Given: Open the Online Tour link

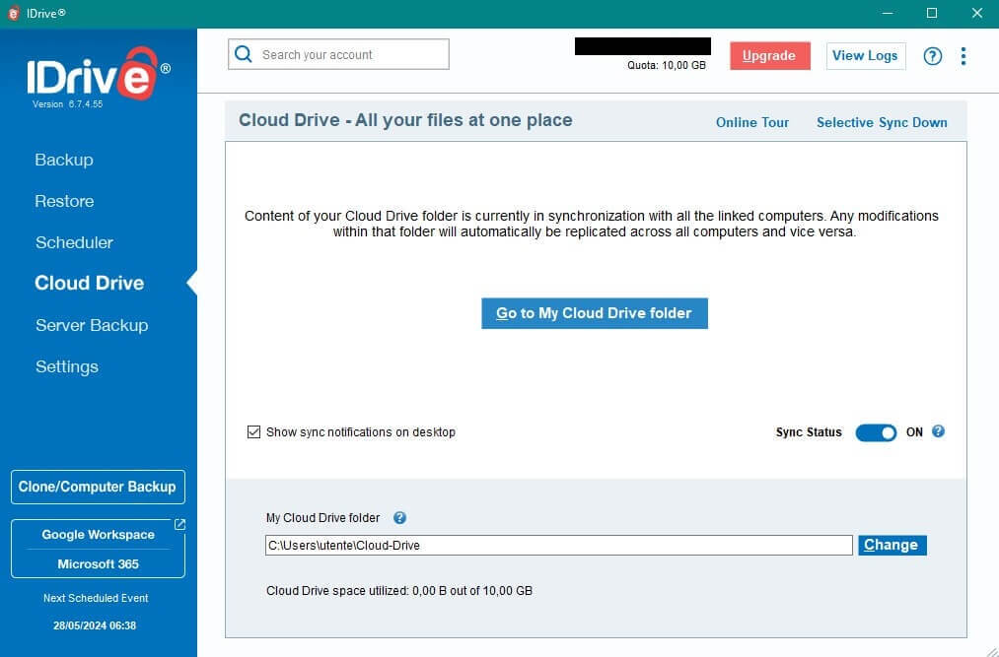Looking at the screenshot, I should pyautogui.click(x=751, y=122).
